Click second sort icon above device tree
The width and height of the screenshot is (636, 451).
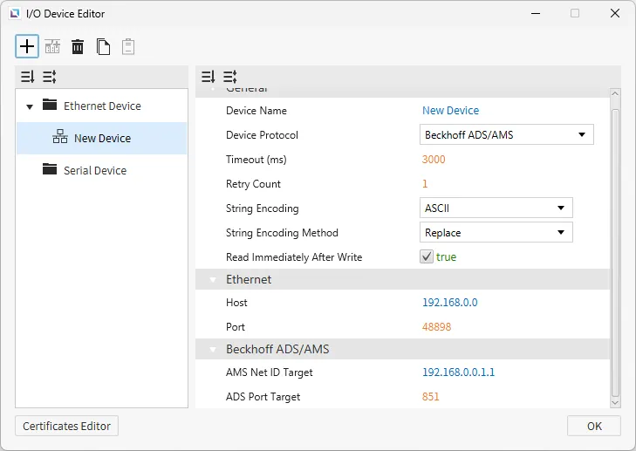point(49,77)
